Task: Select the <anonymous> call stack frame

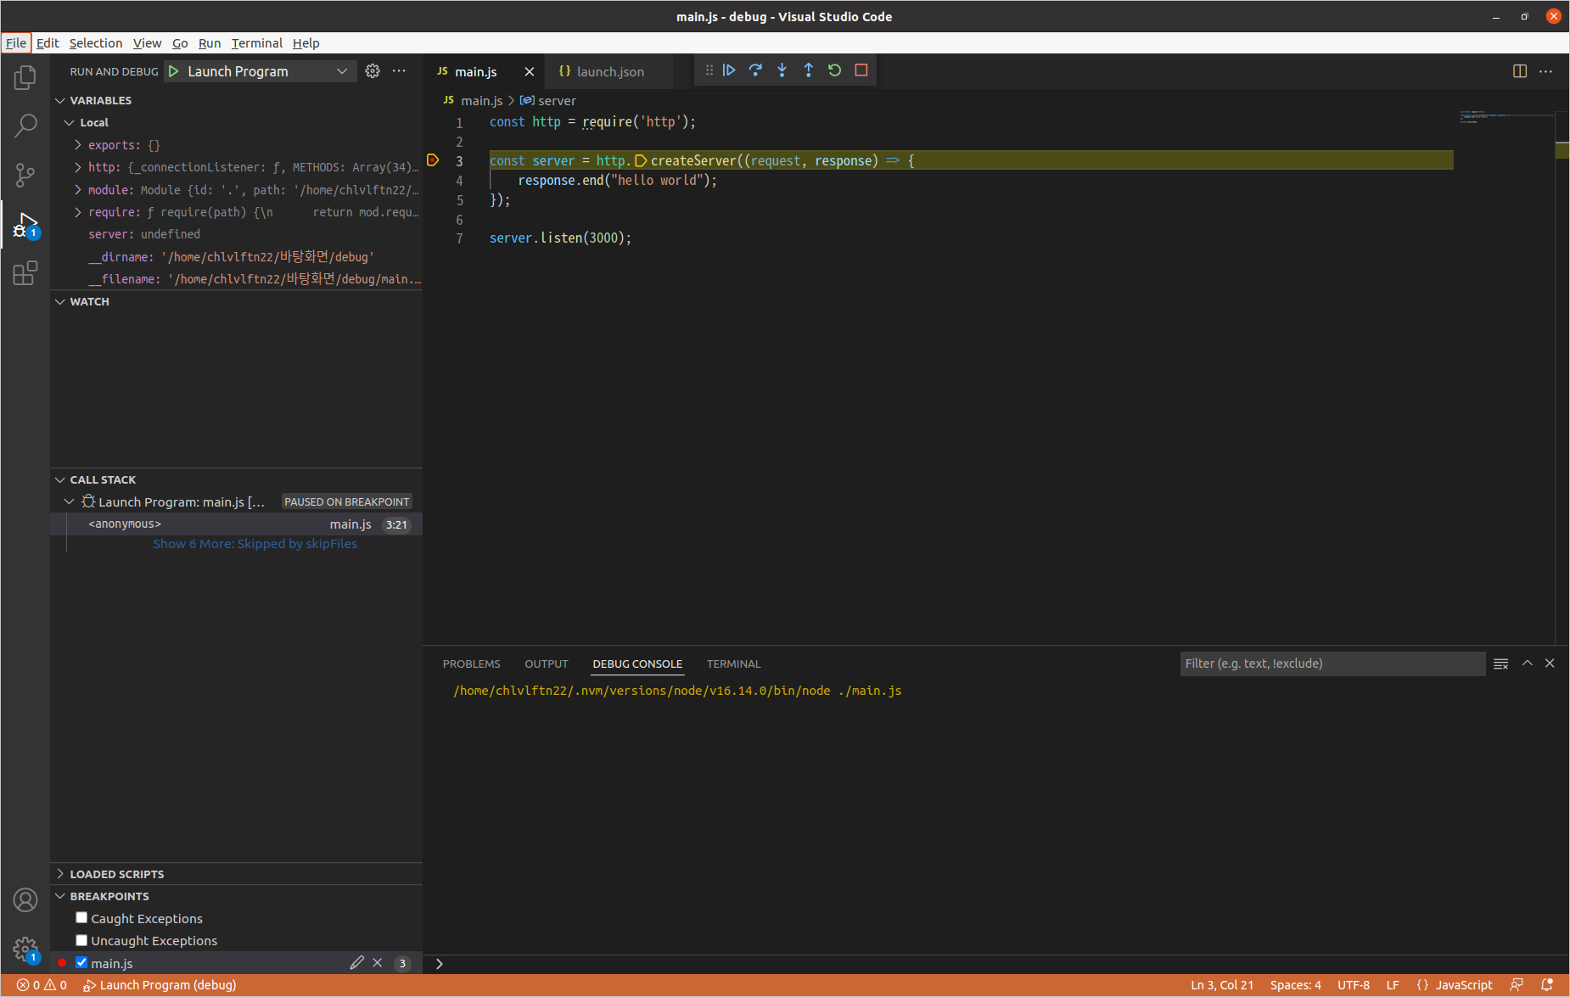Action: coord(236,524)
